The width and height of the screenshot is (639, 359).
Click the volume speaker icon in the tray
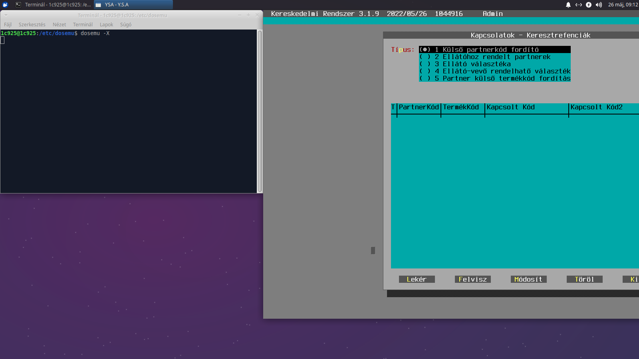coord(599,5)
